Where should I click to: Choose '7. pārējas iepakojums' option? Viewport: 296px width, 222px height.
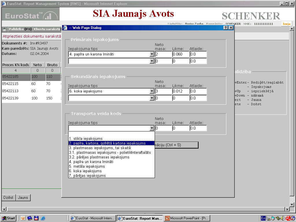(112, 175)
